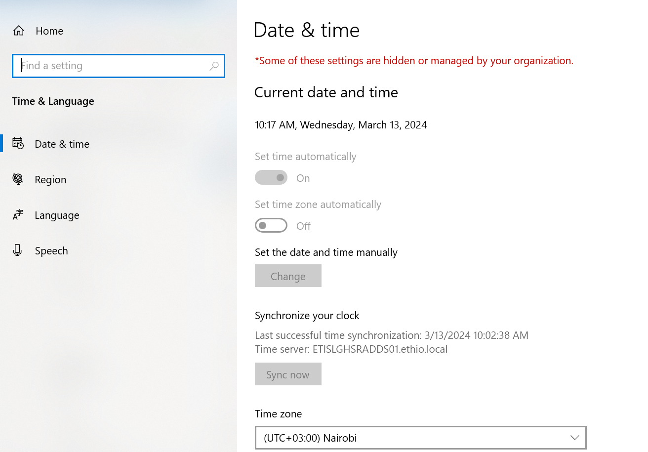Screen dimensions: 648x452
Task: Toggle Set time automatically switch
Action: pos(271,177)
